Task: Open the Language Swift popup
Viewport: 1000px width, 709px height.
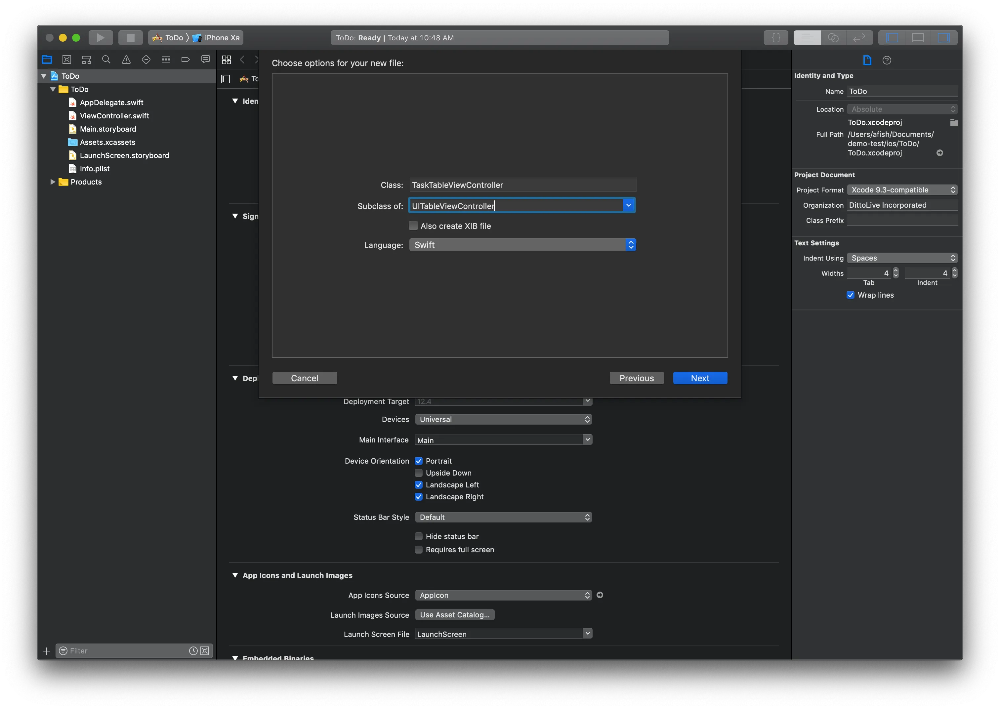Action: [522, 245]
